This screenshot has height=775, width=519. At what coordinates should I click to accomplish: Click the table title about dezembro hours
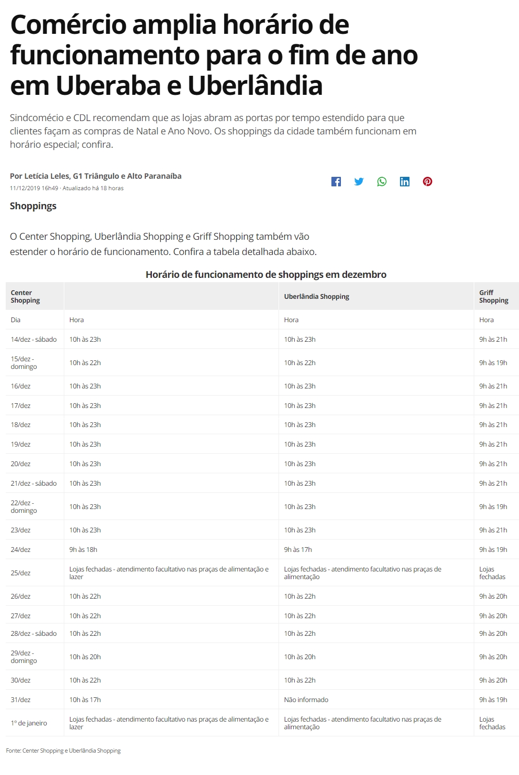point(266,275)
